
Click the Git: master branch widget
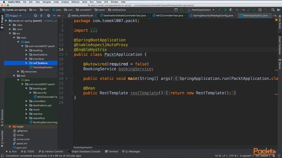pyautogui.click(x=263, y=156)
